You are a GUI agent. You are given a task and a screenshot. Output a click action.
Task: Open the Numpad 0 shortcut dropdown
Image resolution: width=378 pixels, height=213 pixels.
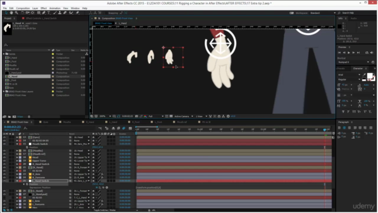(353, 62)
